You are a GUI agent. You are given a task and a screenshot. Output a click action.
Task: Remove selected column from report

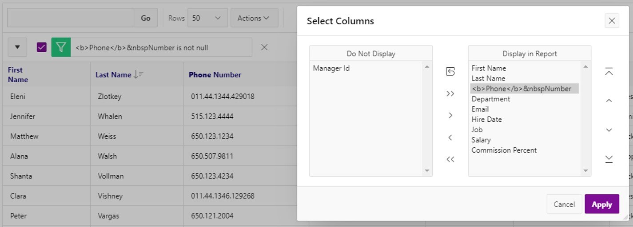[450, 138]
